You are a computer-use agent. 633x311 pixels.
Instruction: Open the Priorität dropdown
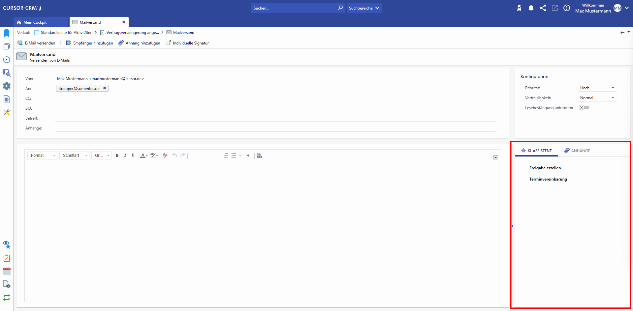597,88
